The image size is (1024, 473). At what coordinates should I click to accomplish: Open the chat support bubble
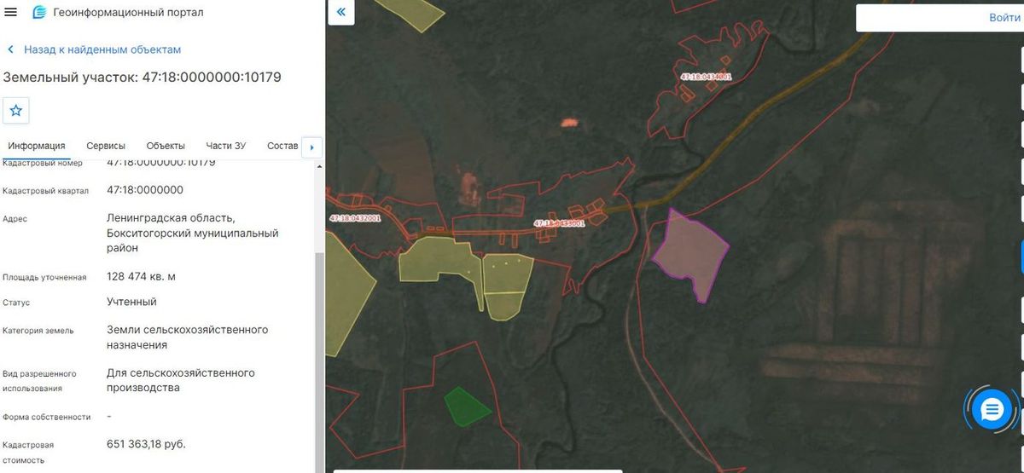point(991,411)
